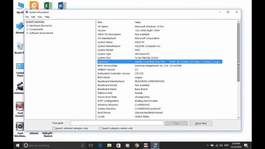The image size is (265, 149).
Task: Open the red record button desktop shortcut
Action: pos(20,109)
